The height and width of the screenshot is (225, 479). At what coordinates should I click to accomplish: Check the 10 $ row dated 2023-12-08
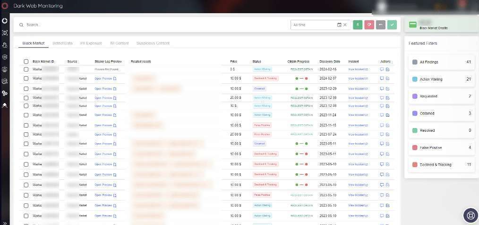(x=26, y=105)
